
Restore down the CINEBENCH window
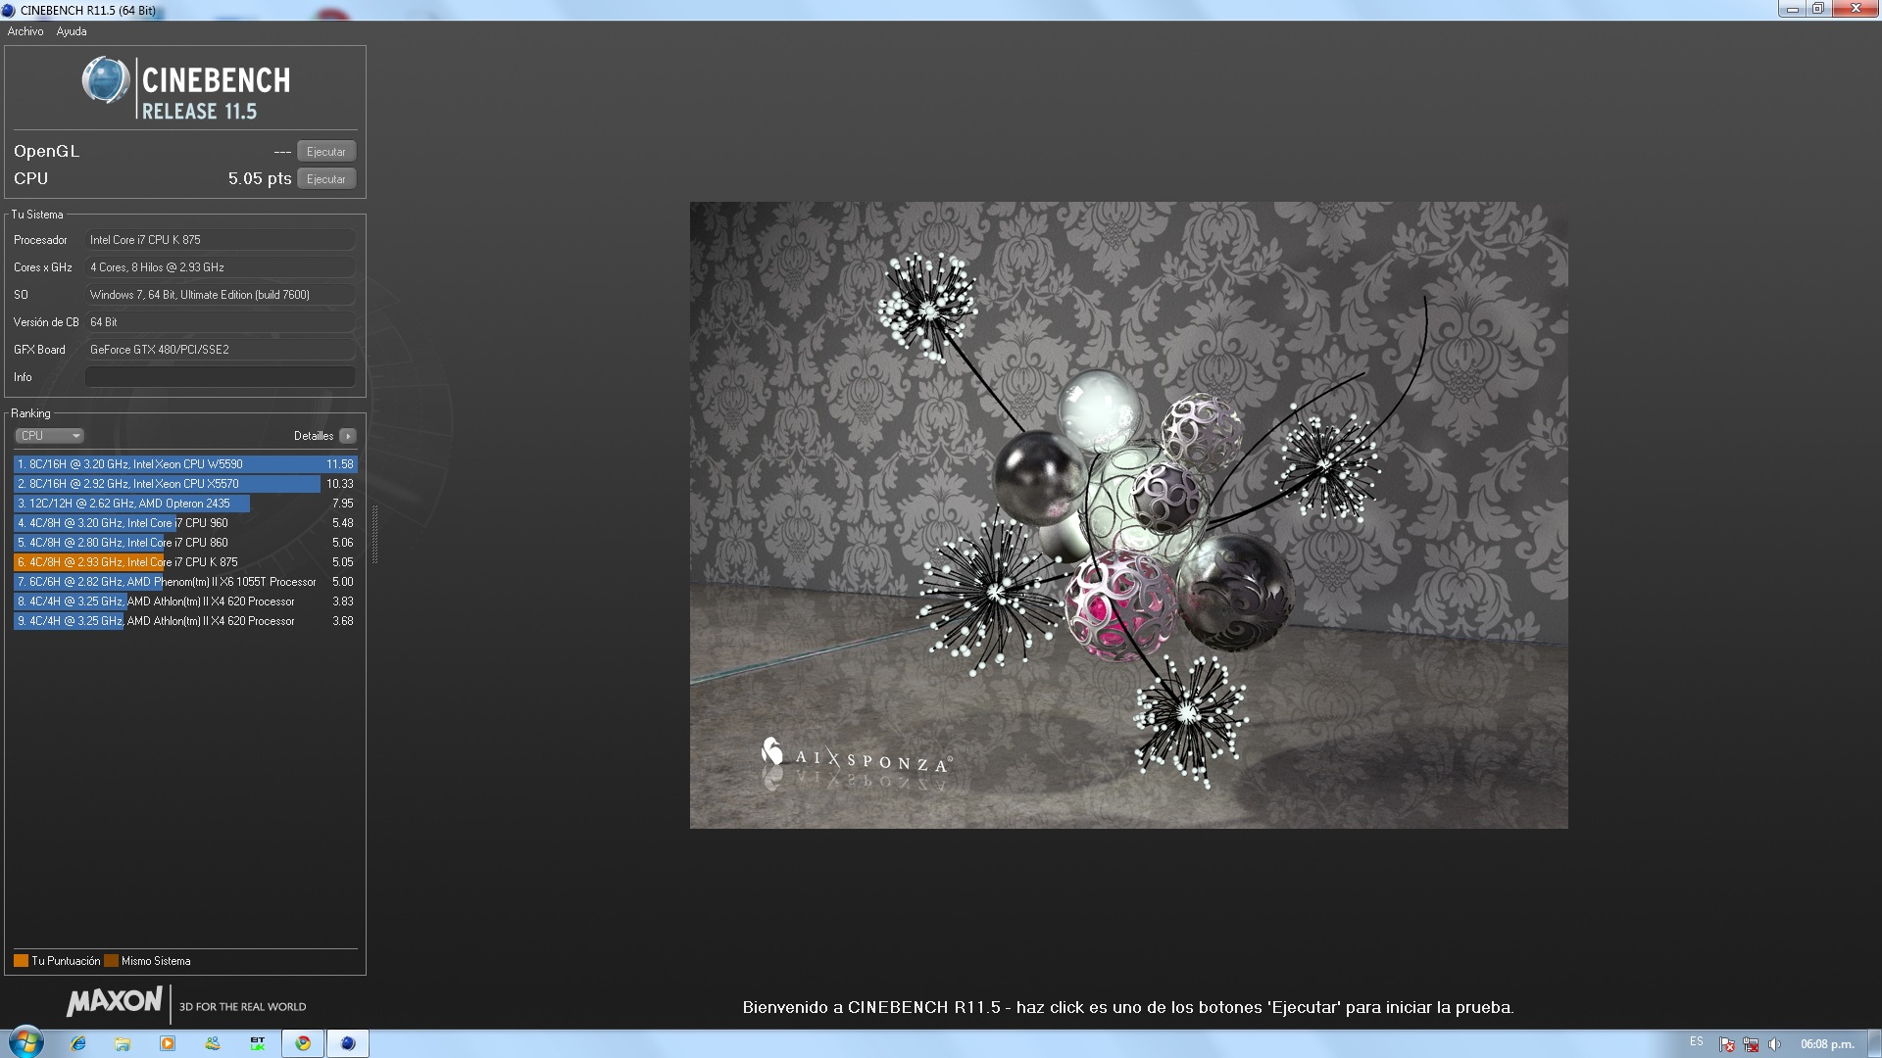point(1818,9)
